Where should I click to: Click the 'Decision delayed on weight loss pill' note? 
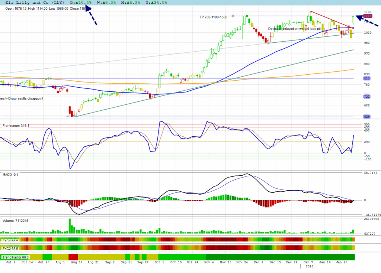click(295, 29)
